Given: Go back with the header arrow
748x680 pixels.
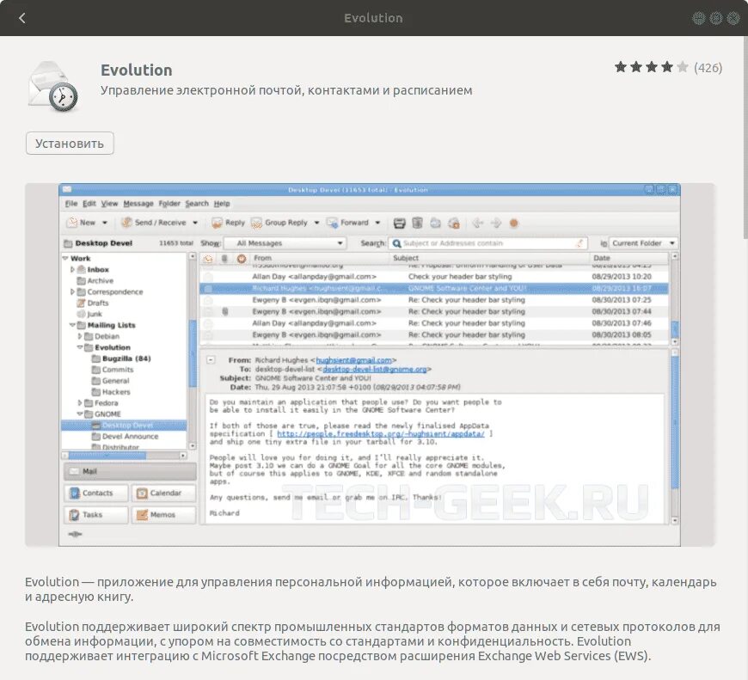Looking at the screenshot, I should (x=22, y=18).
